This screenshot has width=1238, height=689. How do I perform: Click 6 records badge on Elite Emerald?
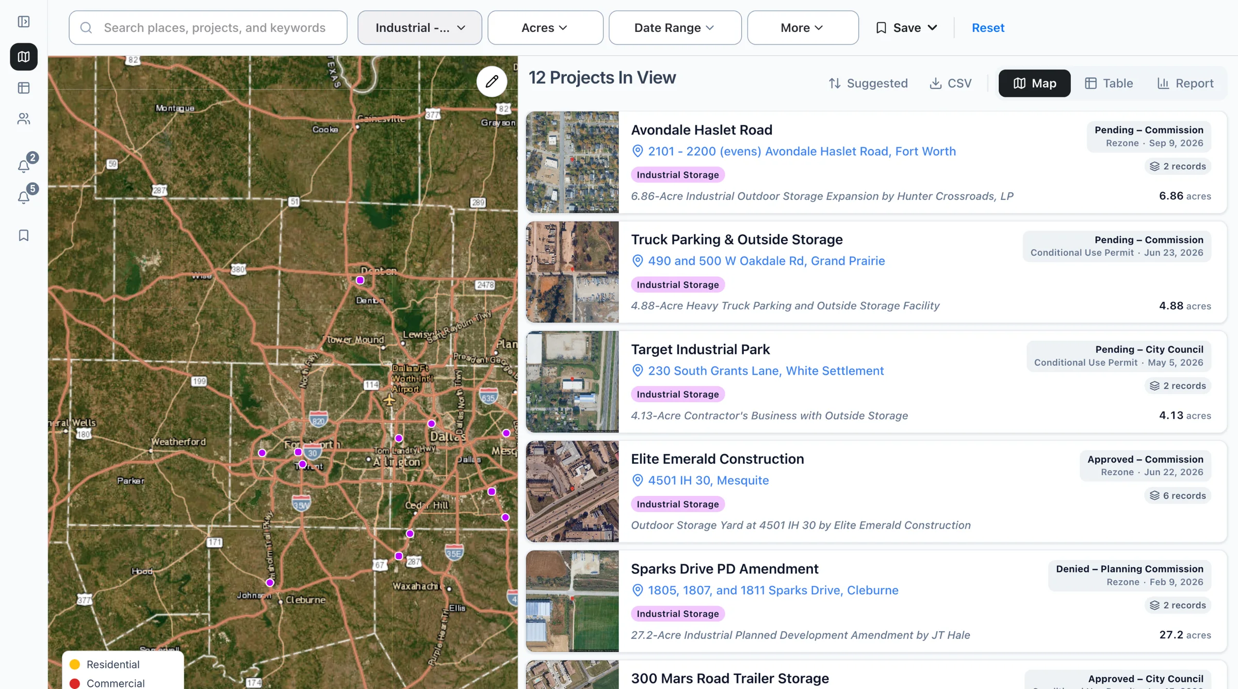(1178, 496)
